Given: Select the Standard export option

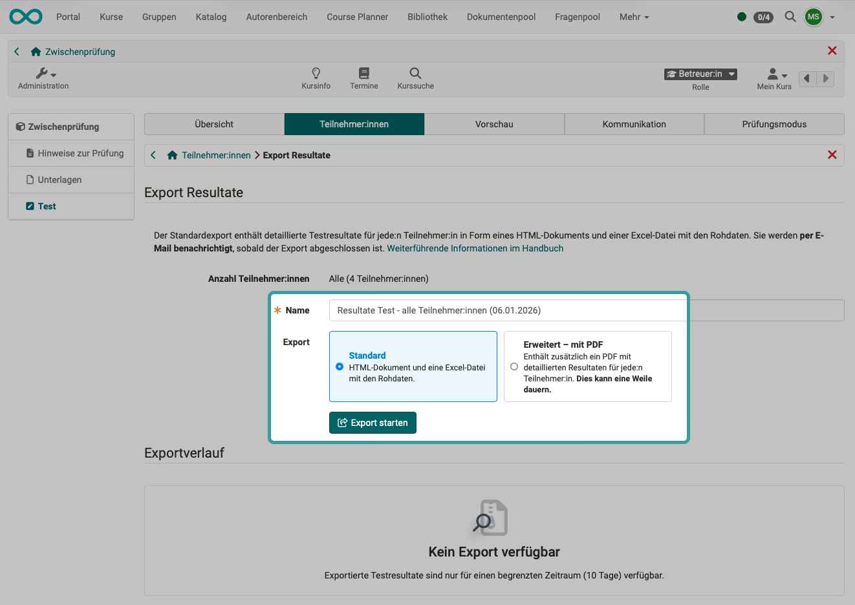Looking at the screenshot, I should click(x=339, y=366).
